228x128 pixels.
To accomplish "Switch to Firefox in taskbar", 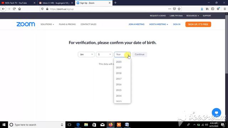I will (111, 125).
